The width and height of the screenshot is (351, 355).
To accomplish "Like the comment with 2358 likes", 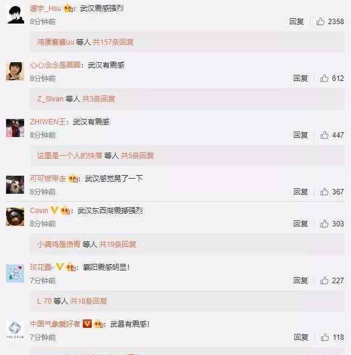I will [x=320, y=22].
